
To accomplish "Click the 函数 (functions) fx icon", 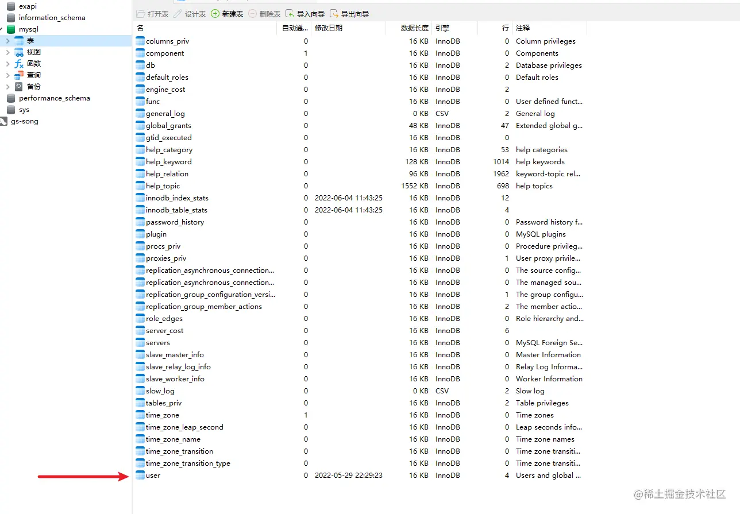I will 19,63.
